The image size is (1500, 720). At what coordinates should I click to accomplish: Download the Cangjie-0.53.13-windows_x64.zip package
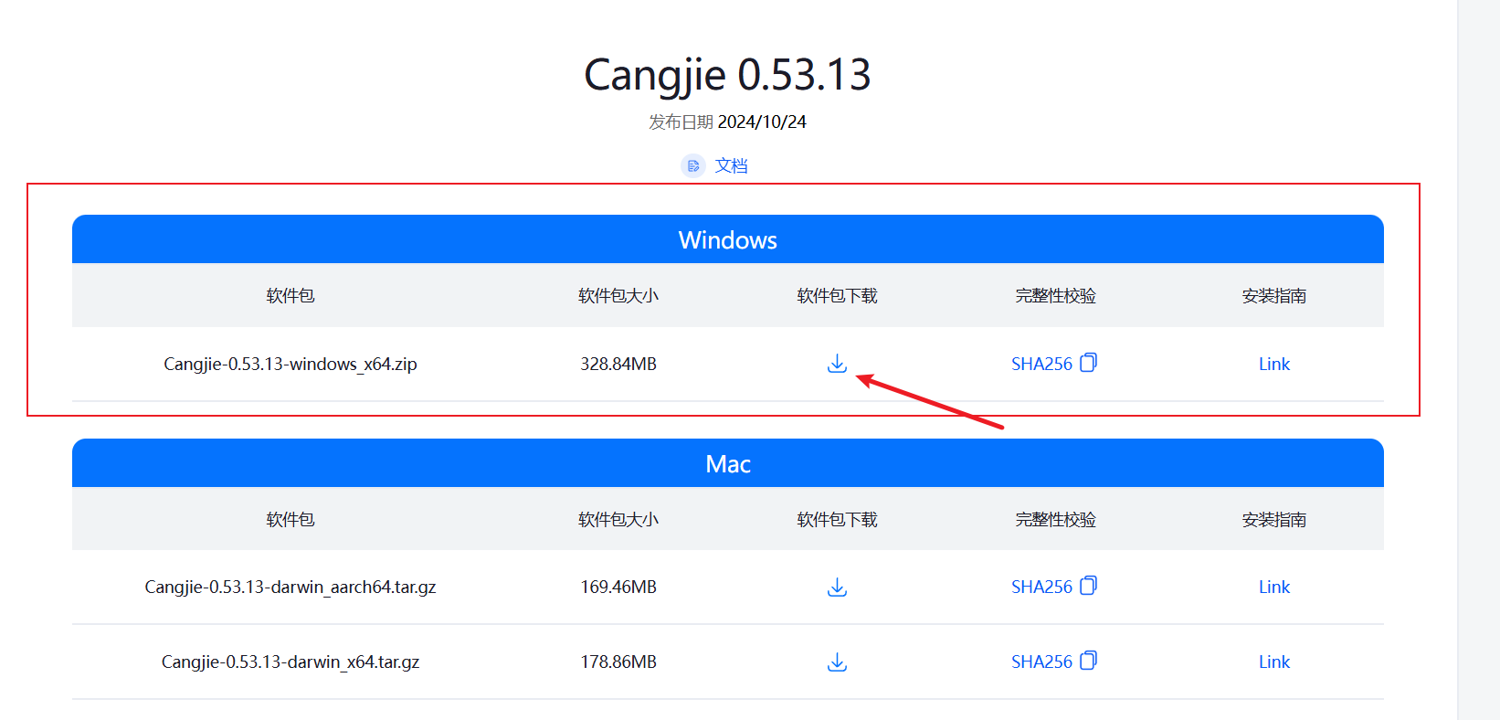[837, 364]
